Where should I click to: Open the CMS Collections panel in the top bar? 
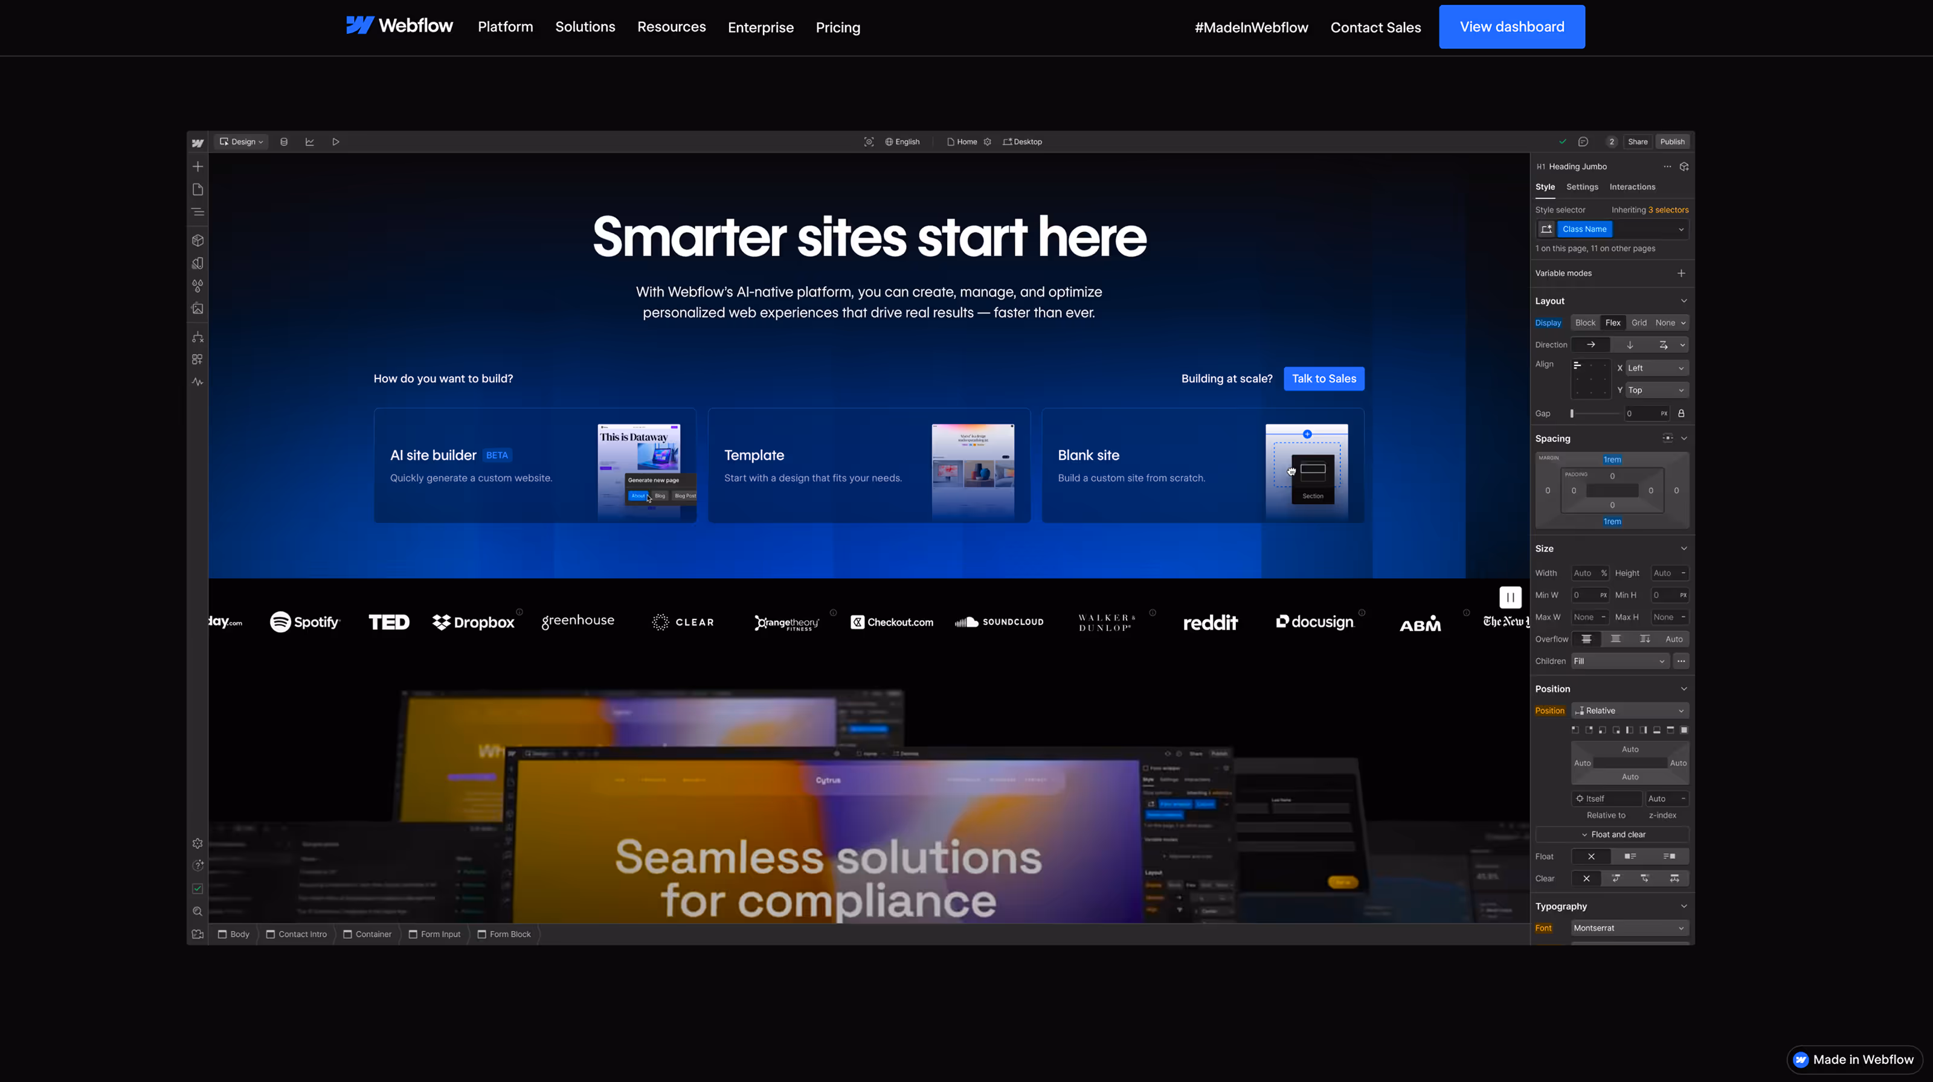[x=284, y=141]
